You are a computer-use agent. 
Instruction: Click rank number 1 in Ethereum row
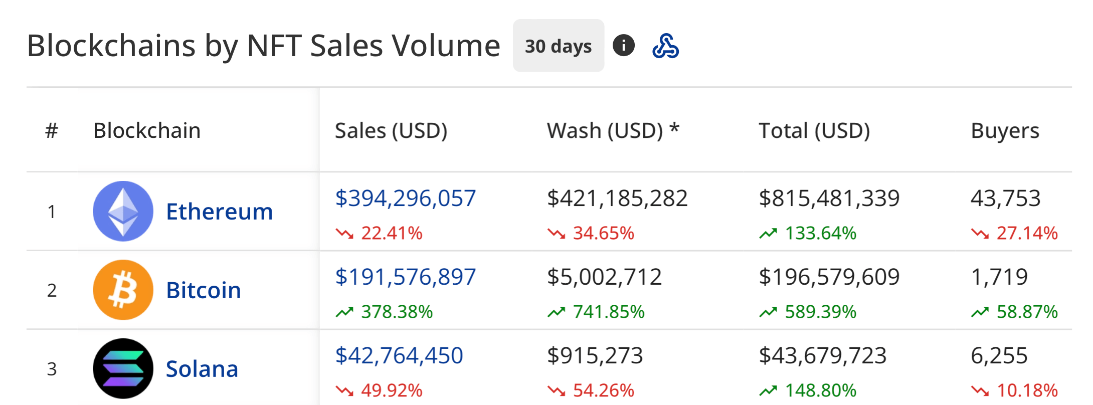point(52,212)
